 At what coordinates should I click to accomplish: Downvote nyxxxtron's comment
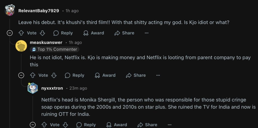point(66,125)
